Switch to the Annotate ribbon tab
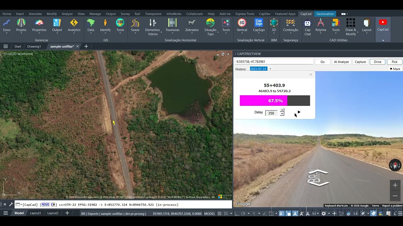This screenshot has width=403, height=226. pyautogui.click(x=35, y=14)
